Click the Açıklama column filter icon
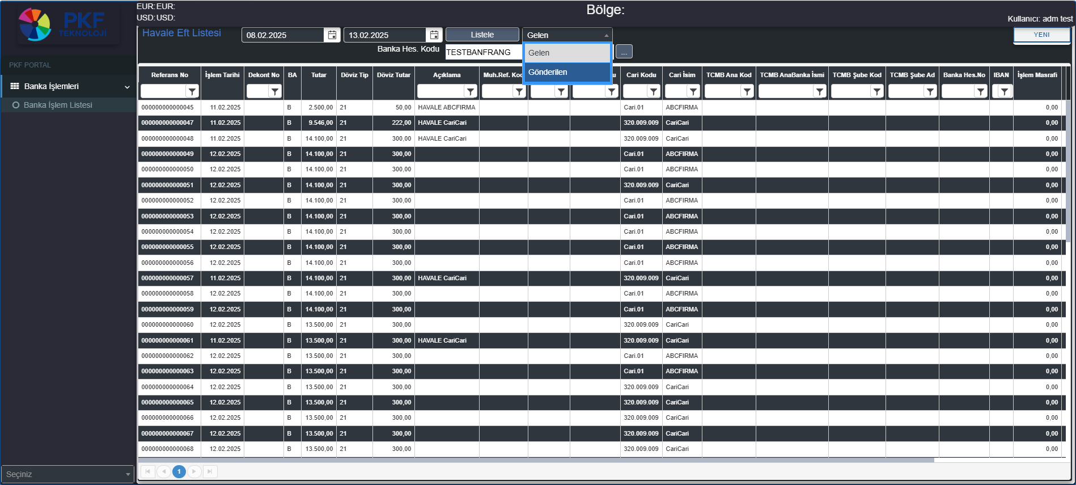 [x=471, y=91]
